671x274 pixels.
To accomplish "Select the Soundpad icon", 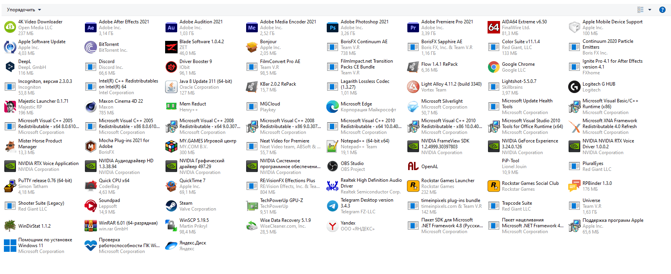I will pyautogui.click(x=90, y=206).
